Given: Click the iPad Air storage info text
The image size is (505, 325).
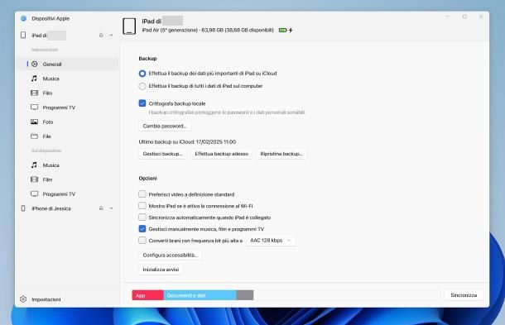Looking at the screenshot, I should point(208,30).
